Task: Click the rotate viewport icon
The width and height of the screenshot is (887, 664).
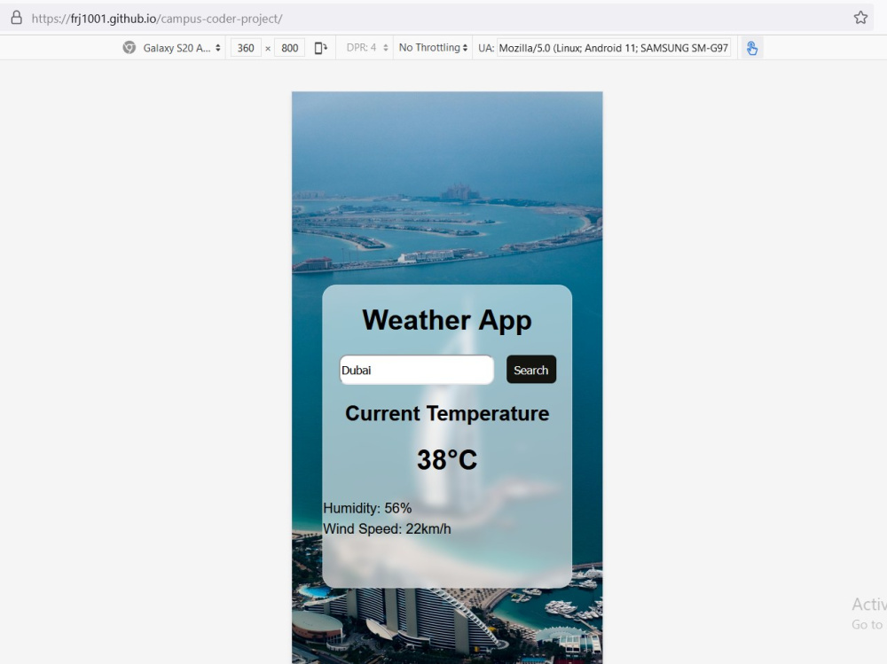Action: (x=321, y=48)
